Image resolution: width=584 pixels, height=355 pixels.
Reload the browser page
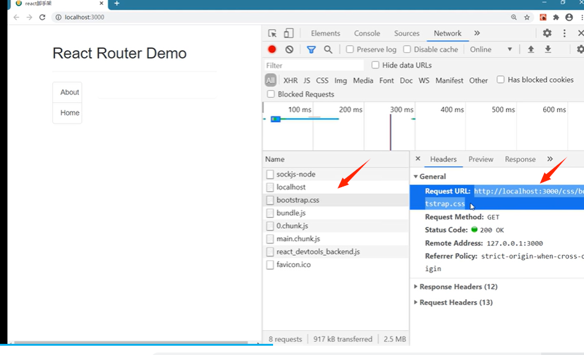pyautogui.click(x=42, y=17)
